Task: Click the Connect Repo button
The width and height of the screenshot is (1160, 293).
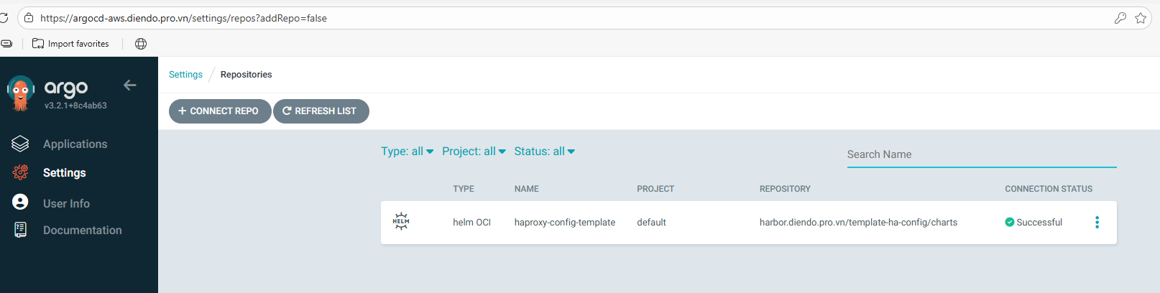Action: [219, 111]
